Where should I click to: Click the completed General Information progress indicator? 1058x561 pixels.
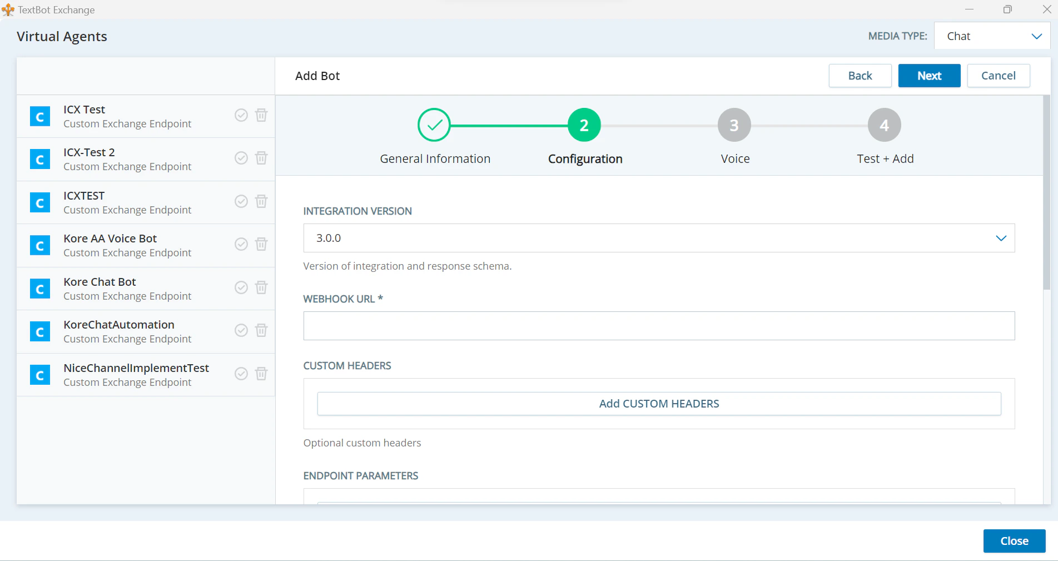click(434, 125)
